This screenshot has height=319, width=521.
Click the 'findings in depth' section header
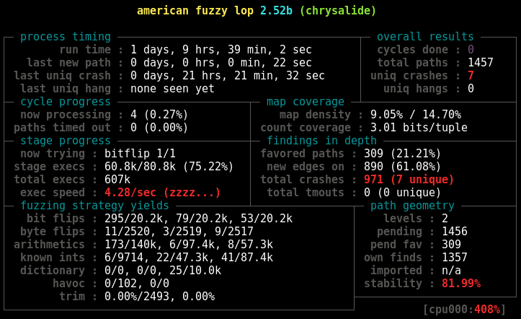coord(321,140)
